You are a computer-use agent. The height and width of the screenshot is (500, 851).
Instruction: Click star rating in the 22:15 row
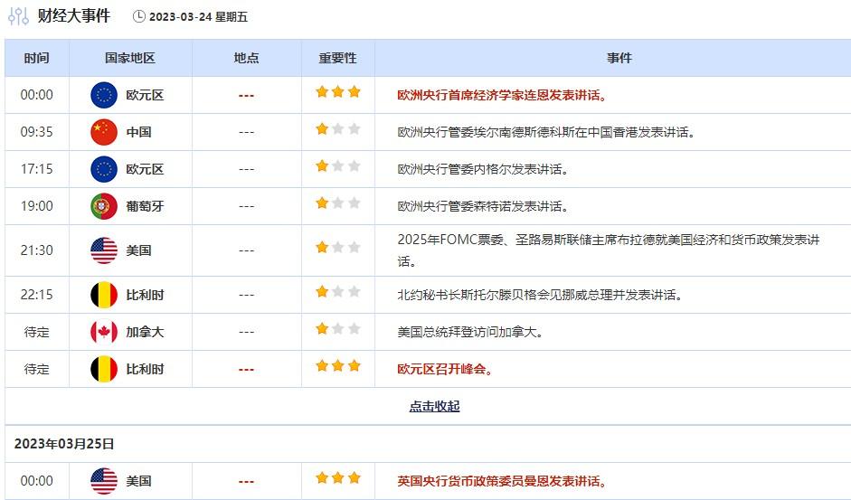338,291
